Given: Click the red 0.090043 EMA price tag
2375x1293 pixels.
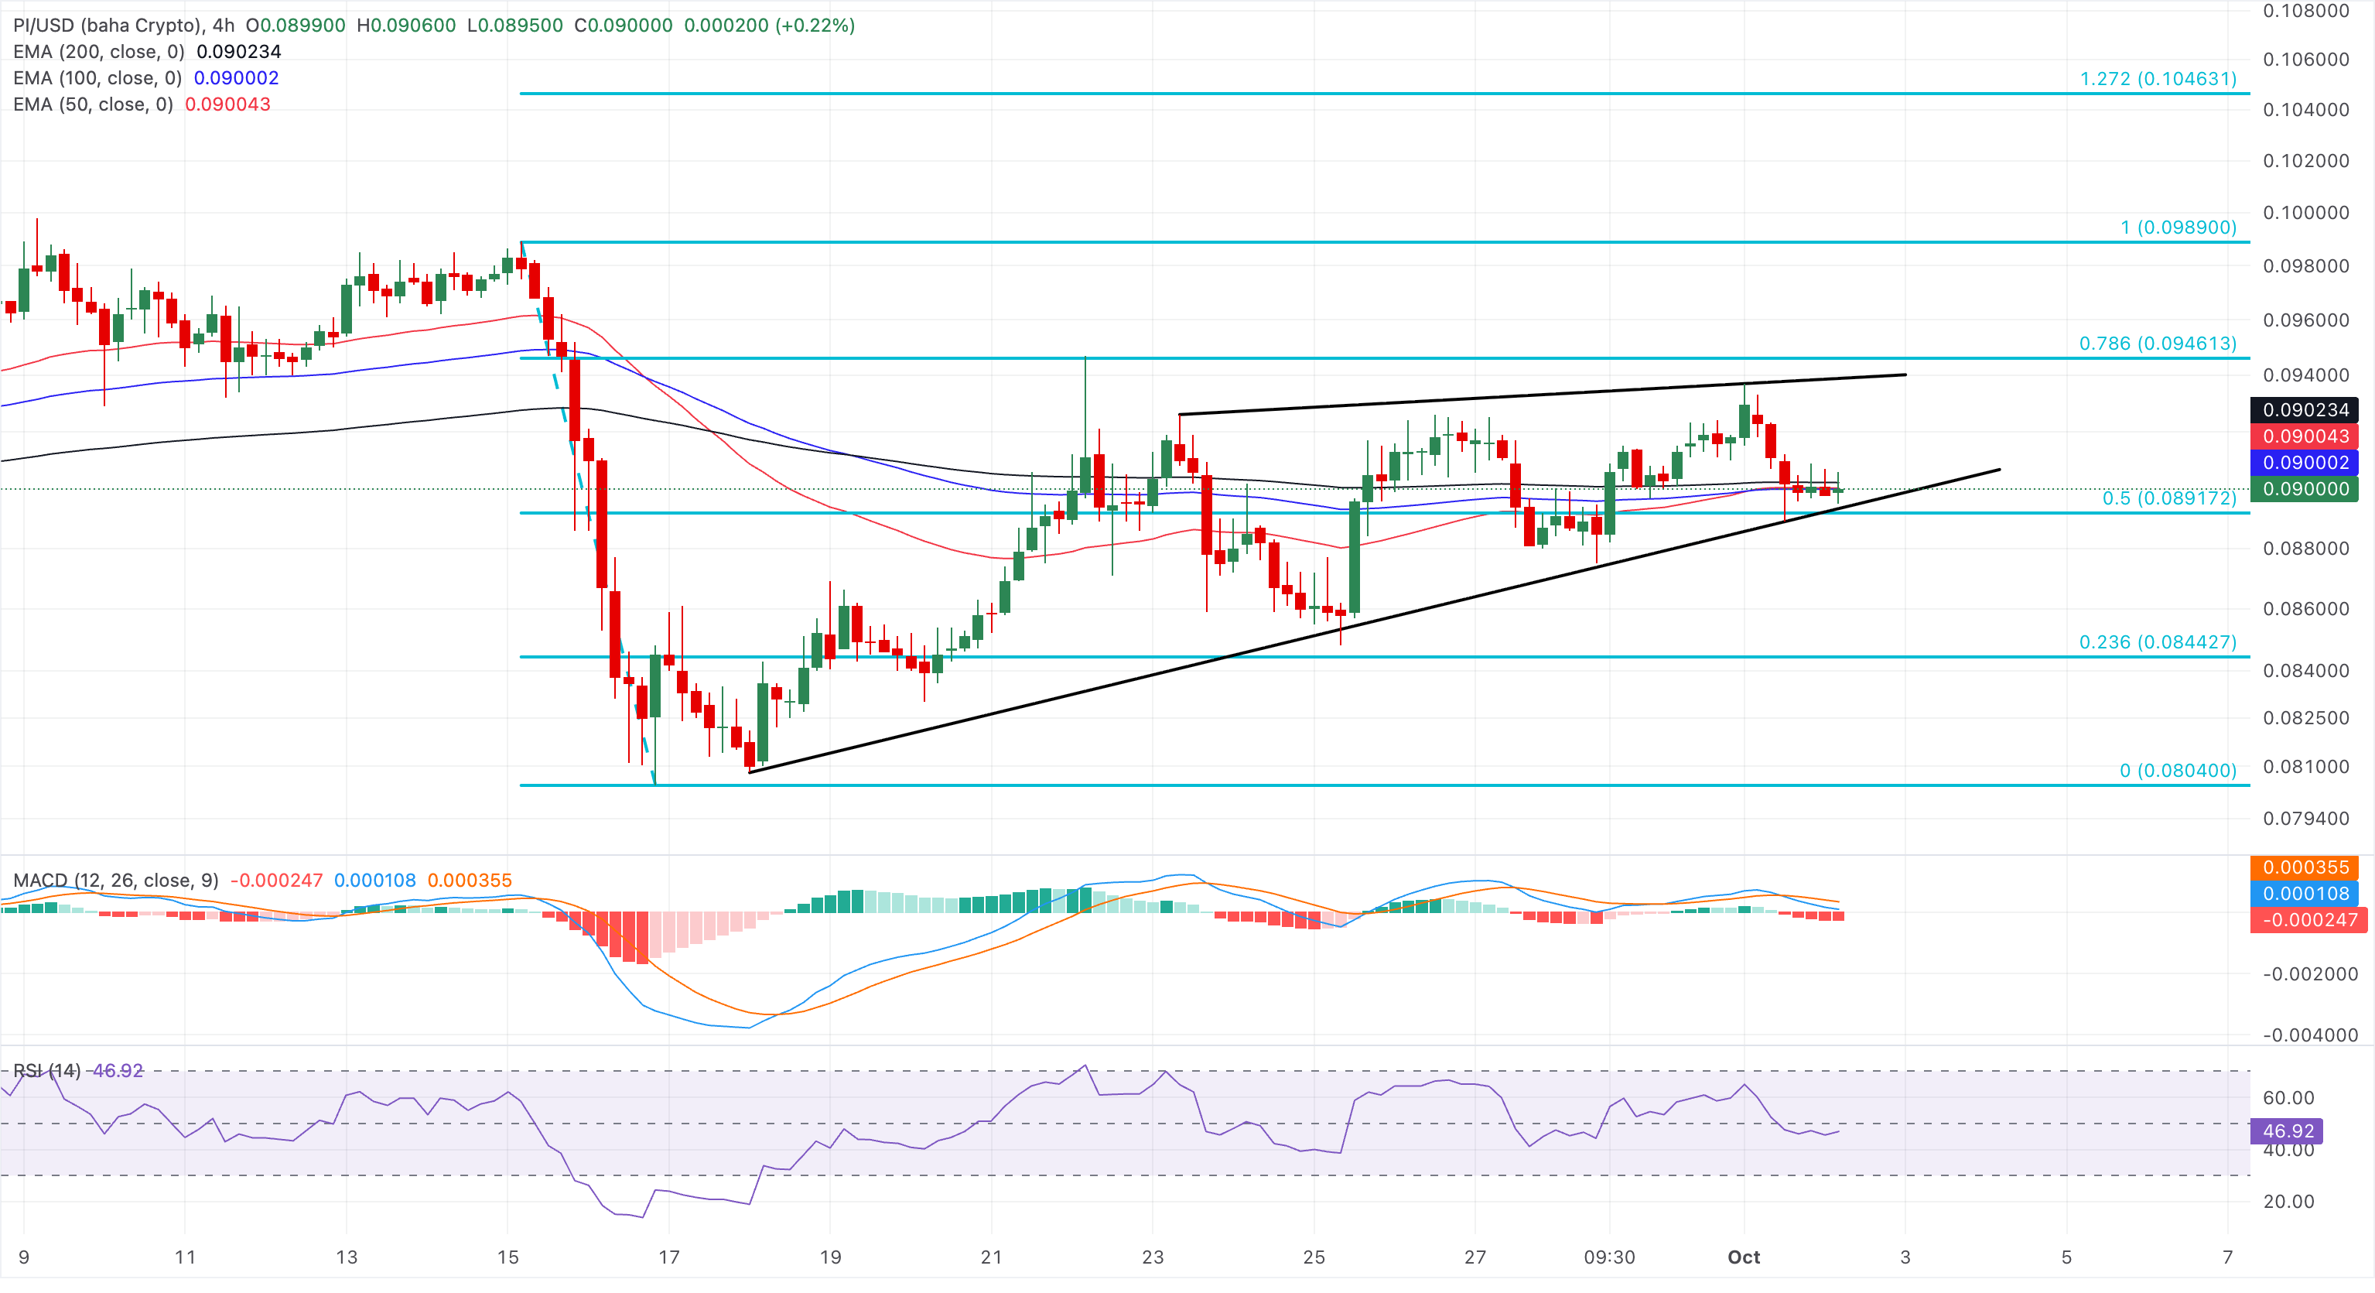Looking at the screenshot, I should [2305, 437].
